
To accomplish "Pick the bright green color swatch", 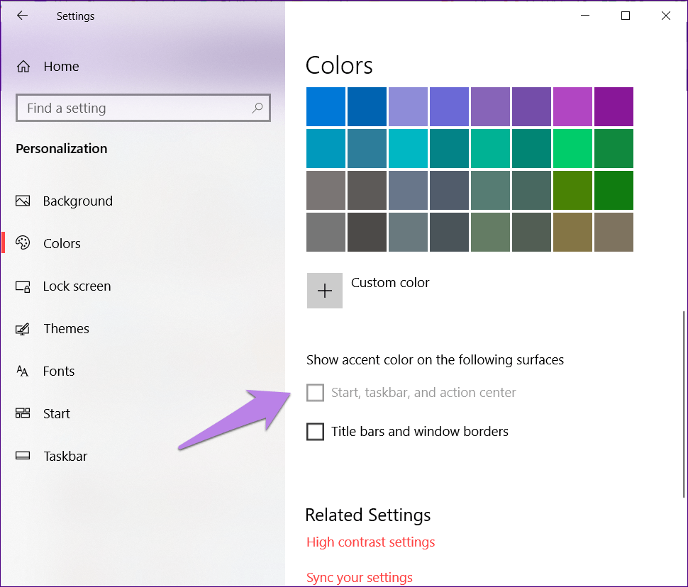I will pyautogui.click(x=572, y=149).
